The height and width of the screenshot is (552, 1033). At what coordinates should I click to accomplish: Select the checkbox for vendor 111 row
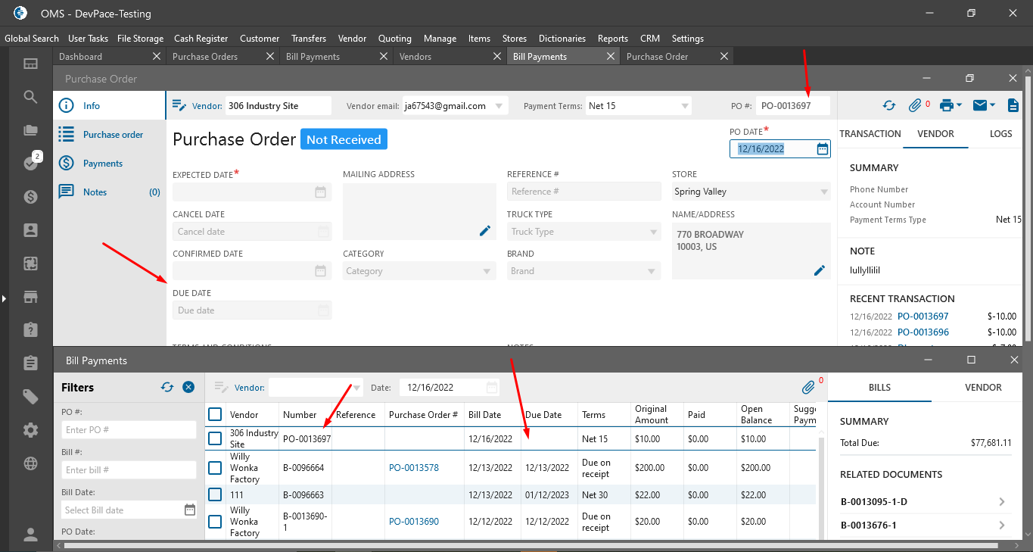[216, 495]
